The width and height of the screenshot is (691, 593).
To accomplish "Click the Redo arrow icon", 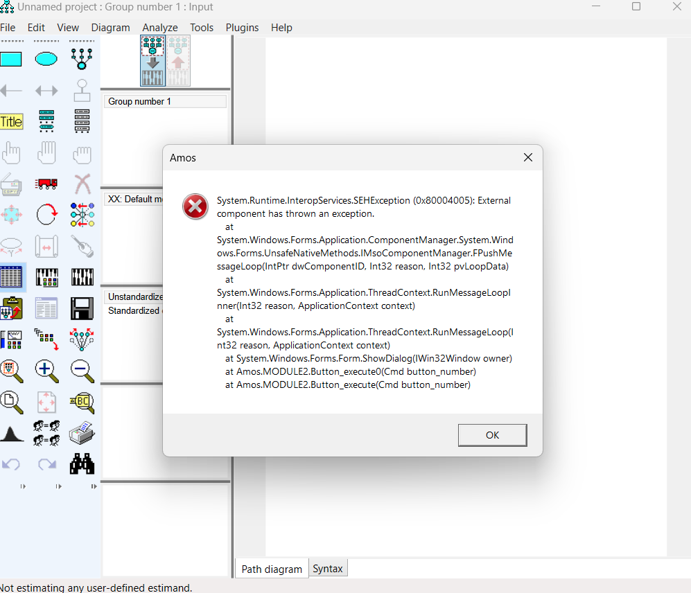I will click(x=47, y=464).
